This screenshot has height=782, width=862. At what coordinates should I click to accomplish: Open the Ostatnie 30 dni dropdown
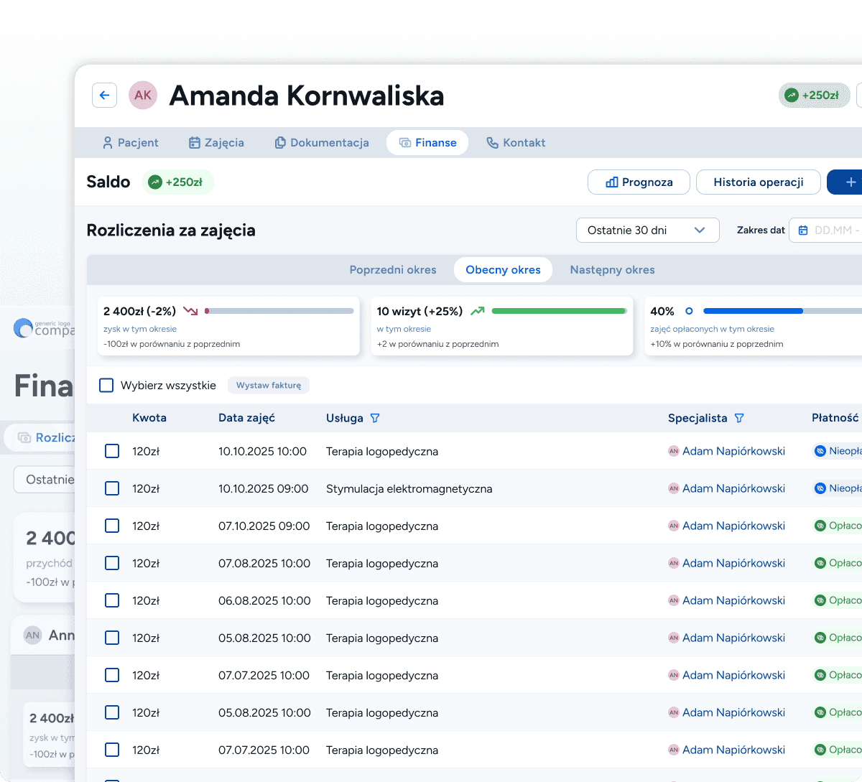tap(647, 231)
